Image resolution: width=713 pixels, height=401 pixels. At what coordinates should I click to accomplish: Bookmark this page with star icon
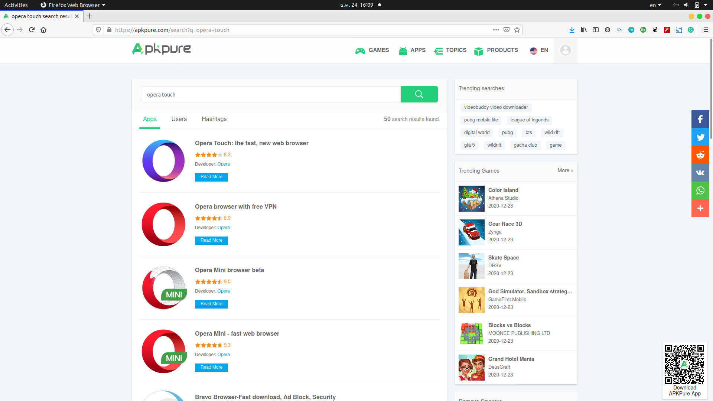[x=517, y=30]
